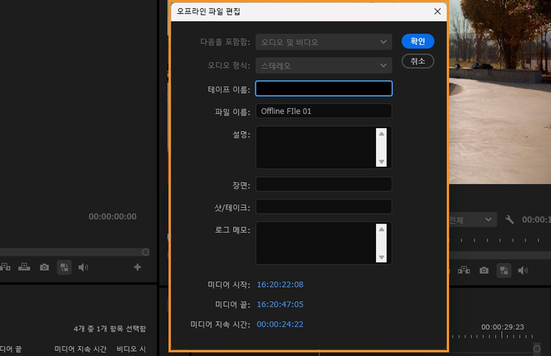This screenshot has height=356, width=551.
Task: Click the Overwrite icon in Source monitor
Action: click(24, 267)
